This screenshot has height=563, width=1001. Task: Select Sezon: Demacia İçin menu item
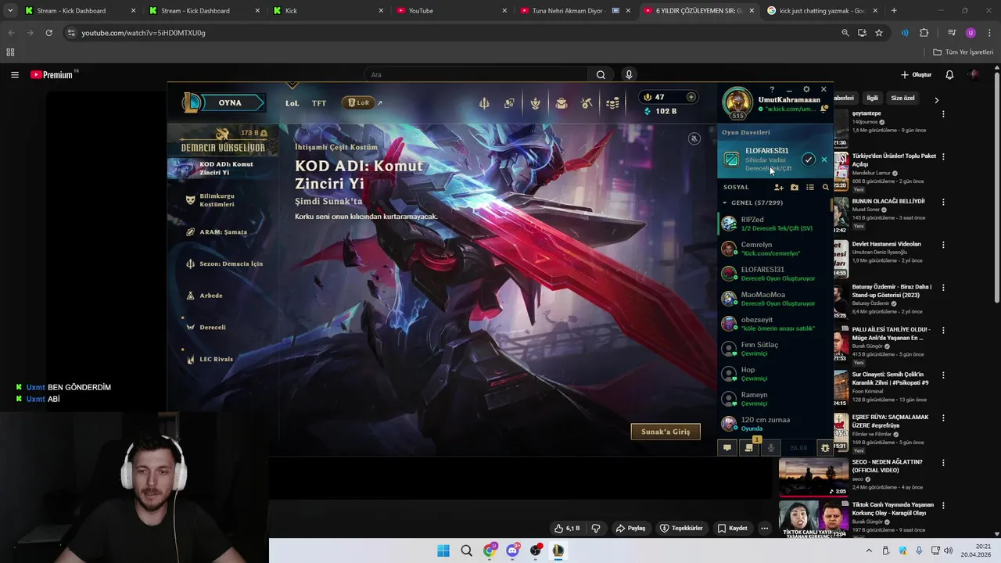(231, 264)
